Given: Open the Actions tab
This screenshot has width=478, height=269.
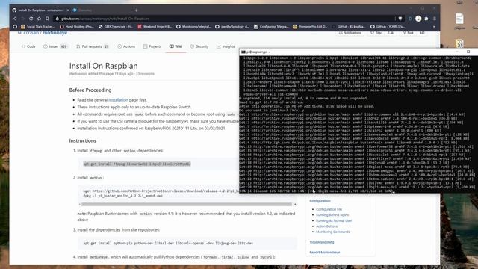Looking at the screenshot, I should pyautogui.click(x=126, y=46).
